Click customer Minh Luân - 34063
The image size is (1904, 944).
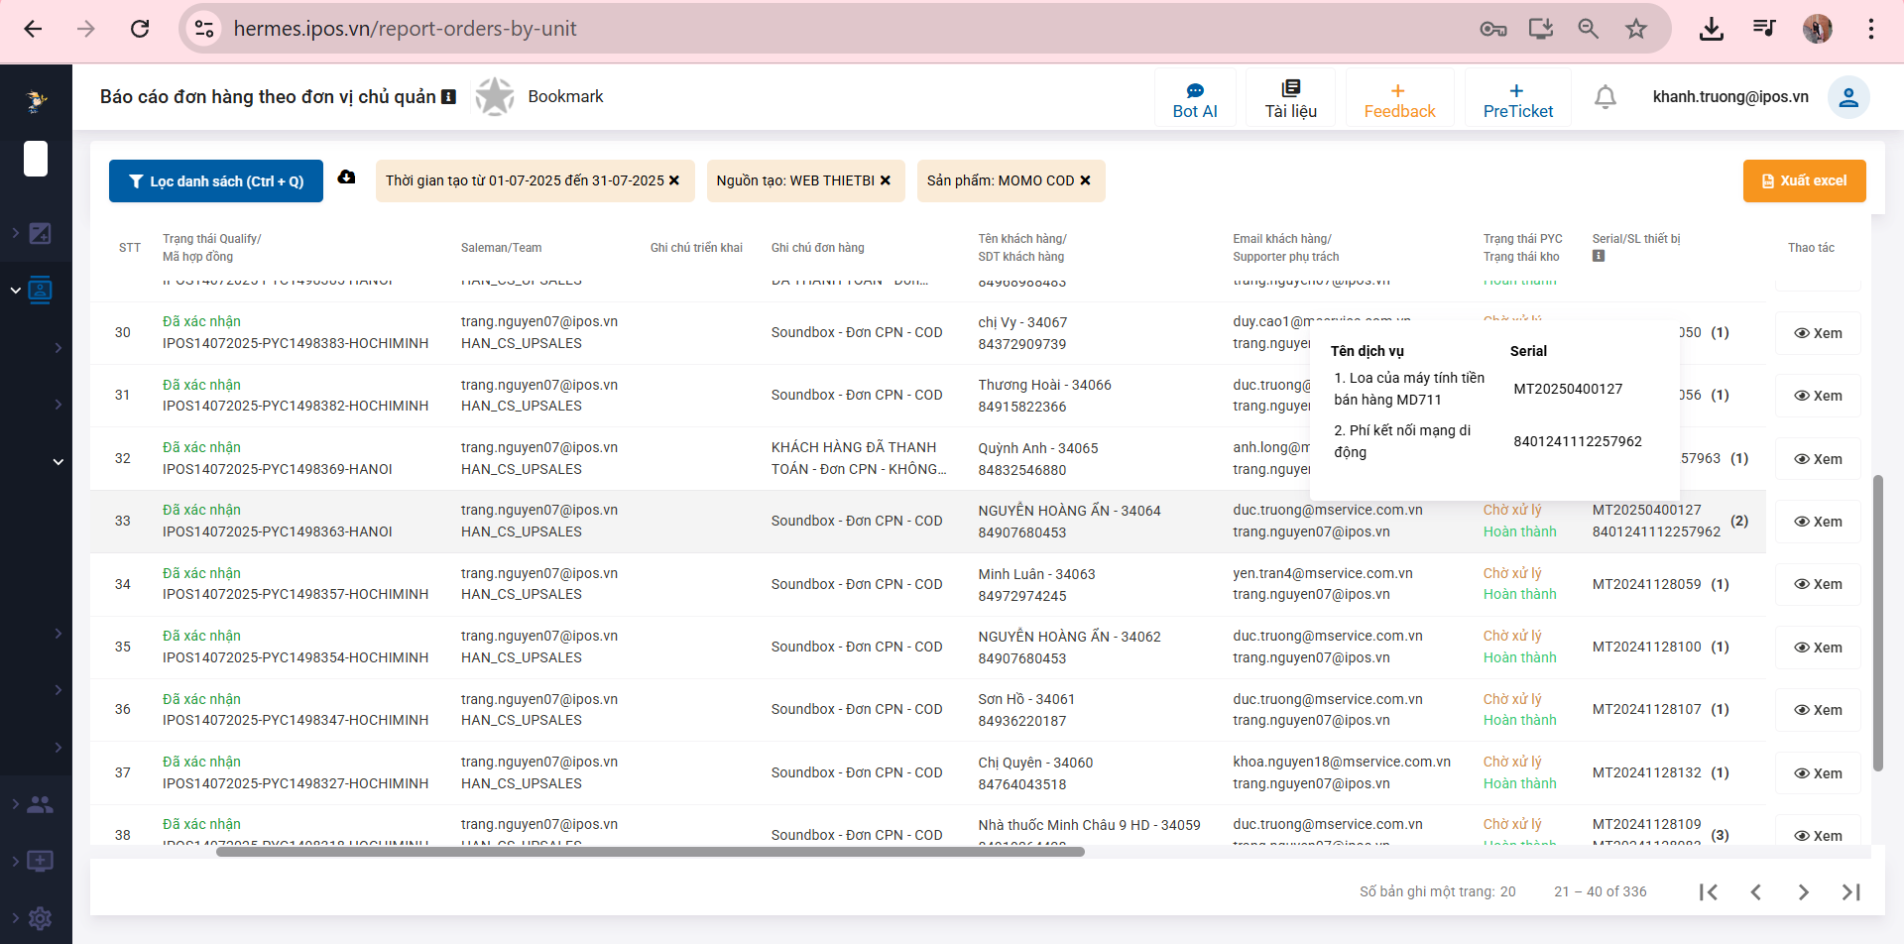pyautogui.click(x=1037, y=574)
